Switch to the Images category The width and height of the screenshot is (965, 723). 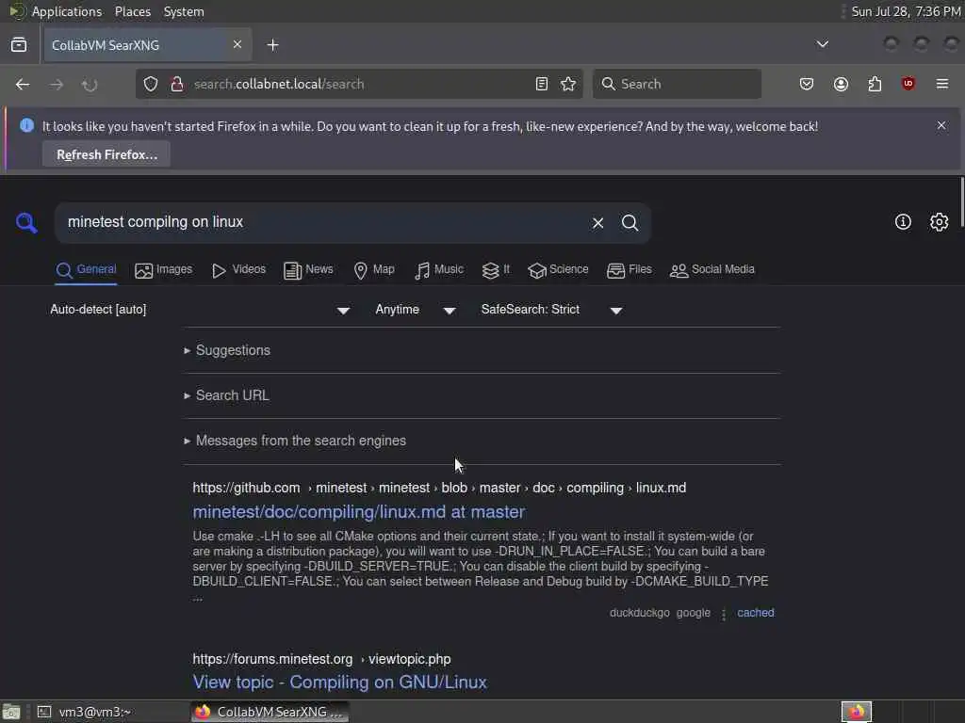(164, 270)
